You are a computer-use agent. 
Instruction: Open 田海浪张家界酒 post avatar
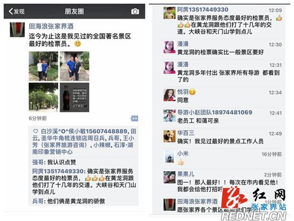[x=17, y=29]
